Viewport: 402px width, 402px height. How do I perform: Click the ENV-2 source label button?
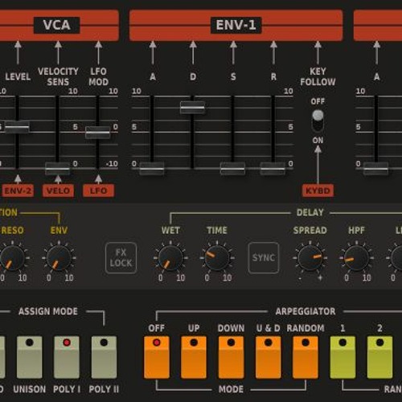18,191
